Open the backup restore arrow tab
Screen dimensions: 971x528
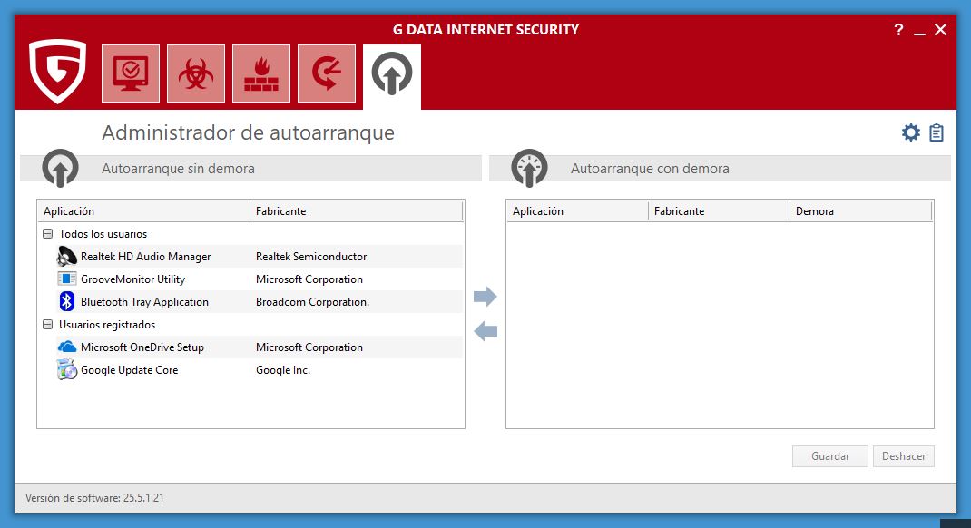pos(327,73)
